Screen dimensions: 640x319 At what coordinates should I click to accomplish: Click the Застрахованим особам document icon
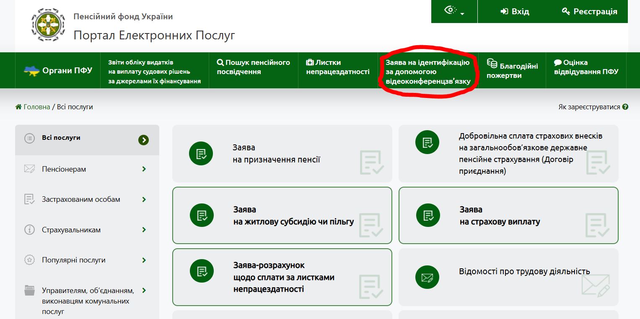[x=29, y=199]
